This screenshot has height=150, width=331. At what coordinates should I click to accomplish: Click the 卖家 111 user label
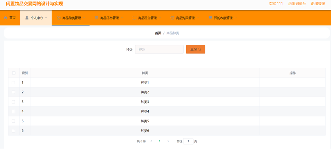276,3
